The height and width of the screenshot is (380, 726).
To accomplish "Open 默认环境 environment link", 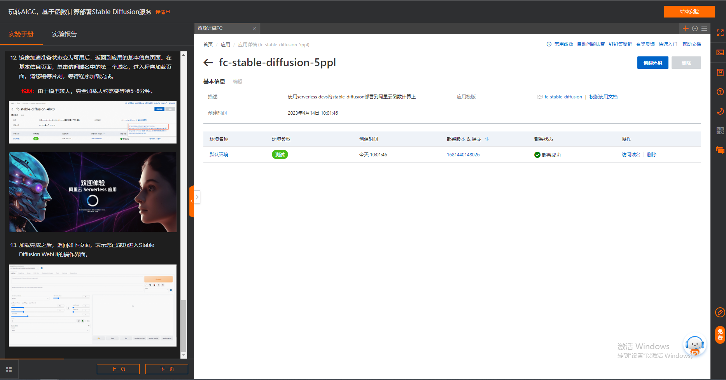I will (219, 155).
